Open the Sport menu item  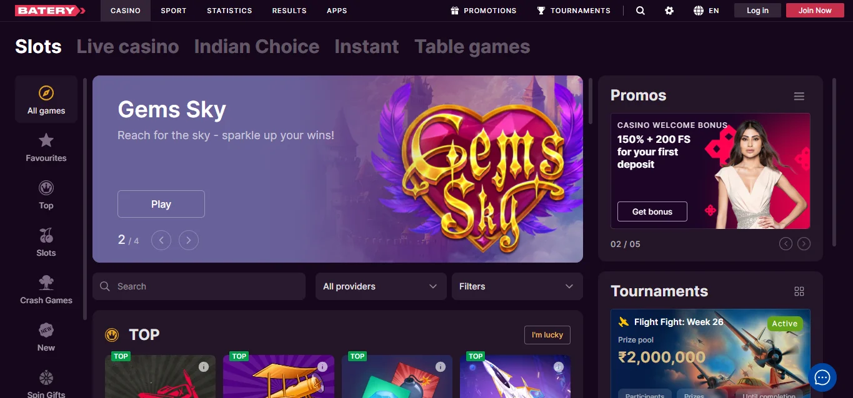[x=174, y=11]
